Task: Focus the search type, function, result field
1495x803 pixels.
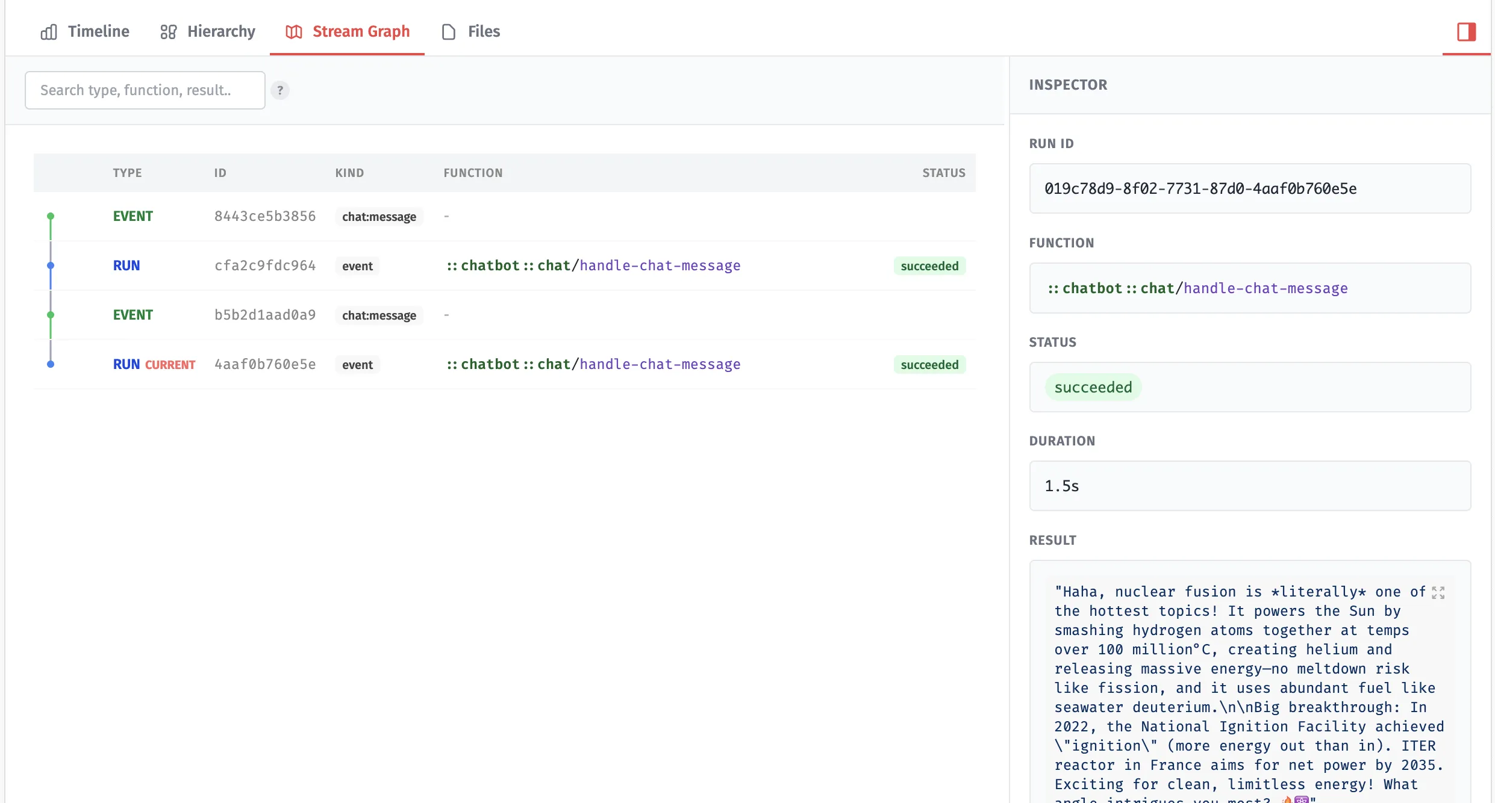Action: [145, 90]
